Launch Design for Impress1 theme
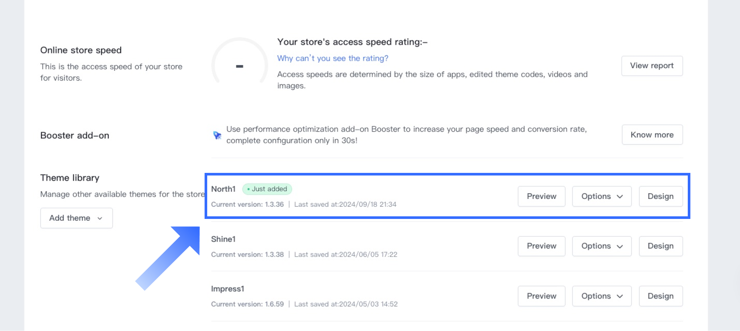The image size is (740, 331). click(660, 296)
